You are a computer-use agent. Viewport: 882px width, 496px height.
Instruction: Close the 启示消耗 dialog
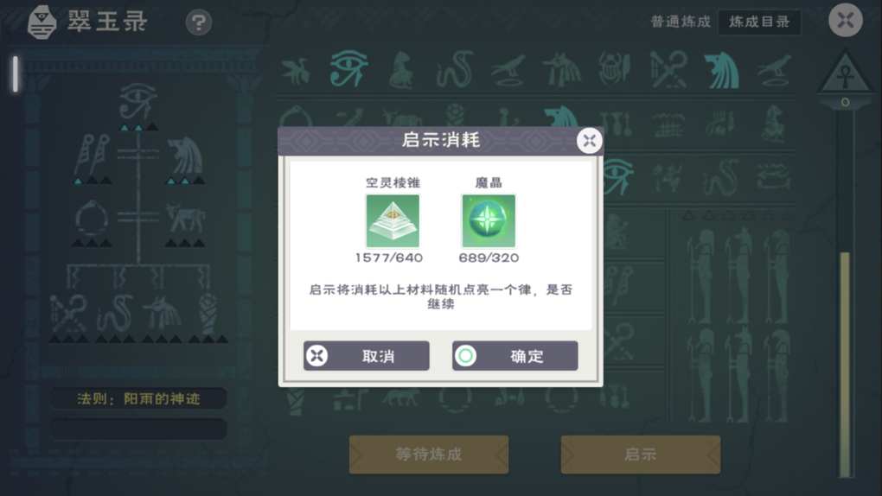(x=589, y=141)
